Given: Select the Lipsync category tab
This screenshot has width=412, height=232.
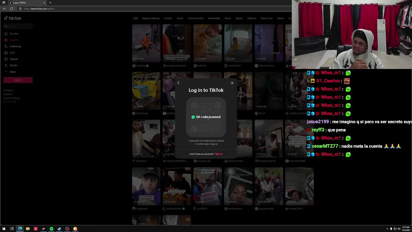Looking at the screenshot, I should pos(239,18).
